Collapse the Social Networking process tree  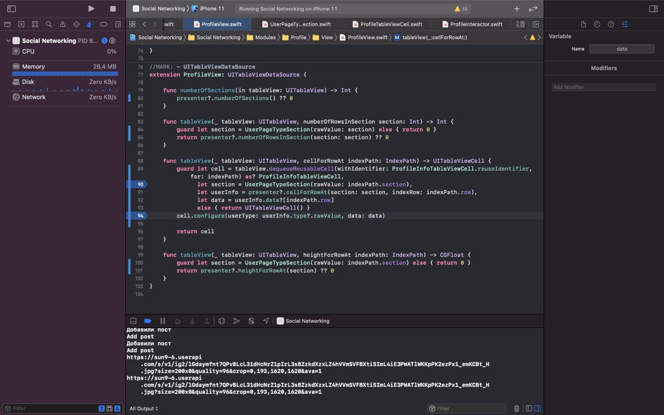tap(8, 41)
